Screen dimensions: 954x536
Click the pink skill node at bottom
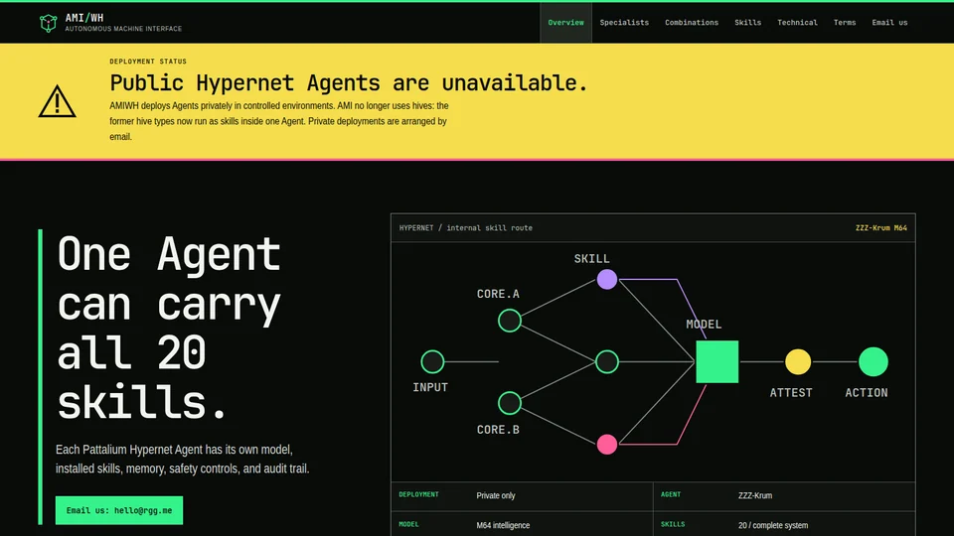pos(606,445)
